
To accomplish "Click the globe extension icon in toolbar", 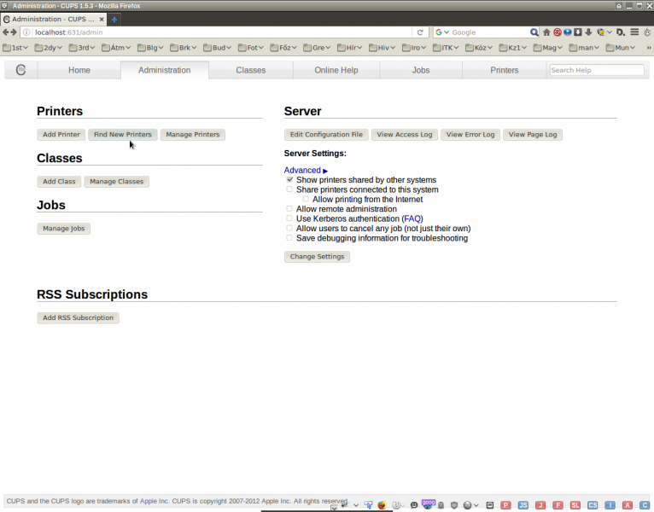I will tap(600, 32).
